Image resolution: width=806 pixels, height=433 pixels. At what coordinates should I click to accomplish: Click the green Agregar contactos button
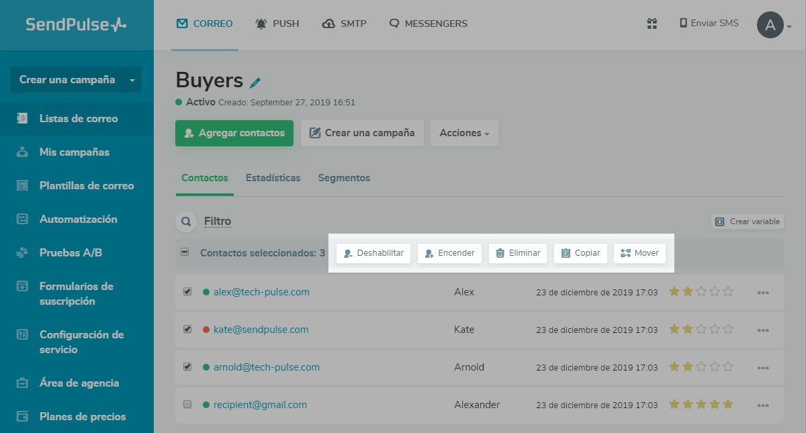coord(234,133)
